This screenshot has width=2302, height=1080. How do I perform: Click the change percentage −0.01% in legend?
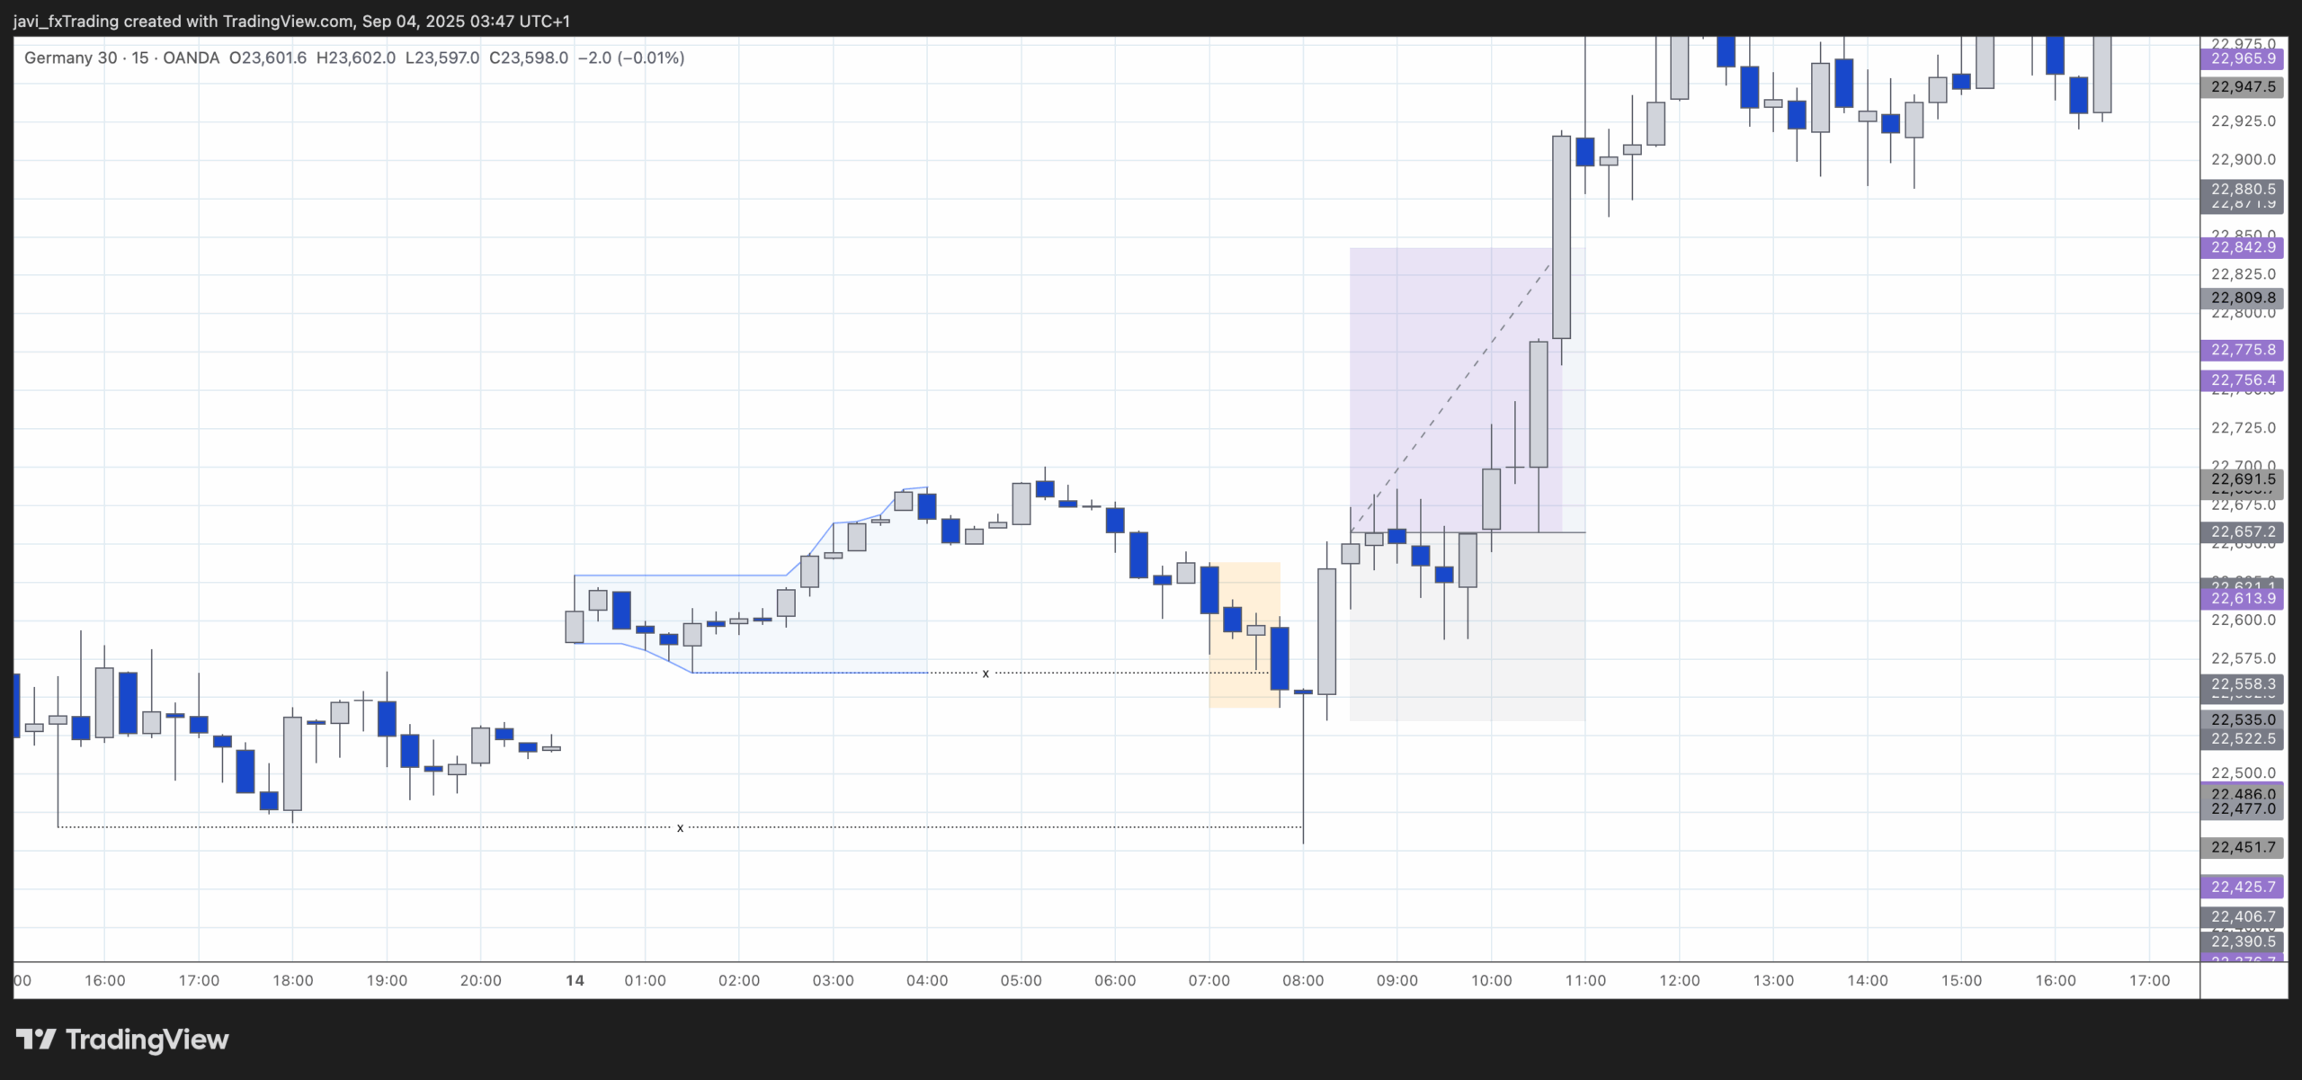coord(652,58)
